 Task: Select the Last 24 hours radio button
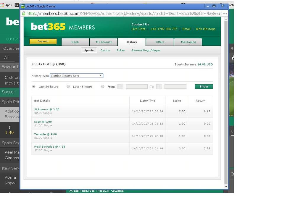(x=34, y=86)
